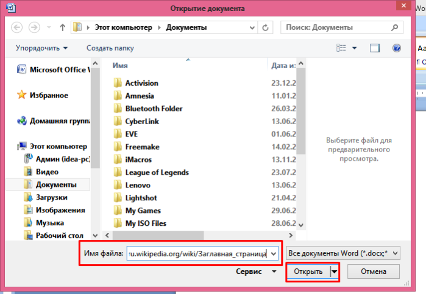The width and height of the screenshot is (426, 294).
Task: Click Этот компьютер in address breadcrumb
Action: pos(123,27)
